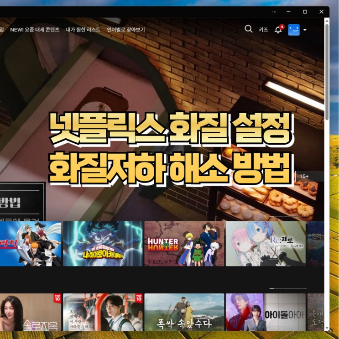The height and width of the screenshot is (339, 339).
Task: Click the vertical scrollbar thumb
Action: (327, 72)
